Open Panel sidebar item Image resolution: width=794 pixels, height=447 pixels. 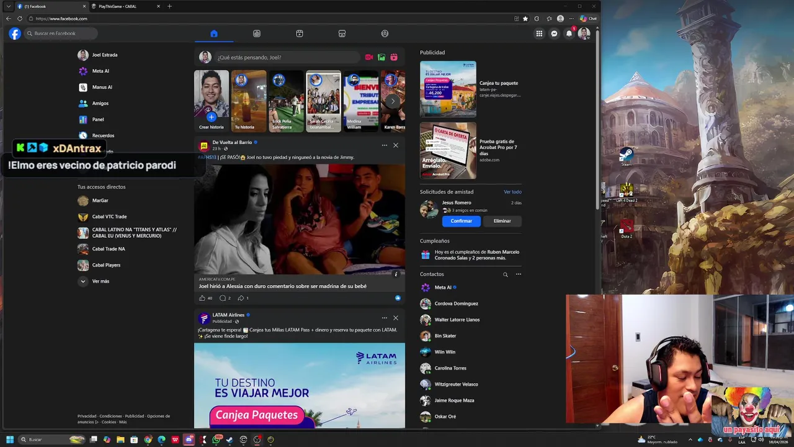tap(98, 119)
